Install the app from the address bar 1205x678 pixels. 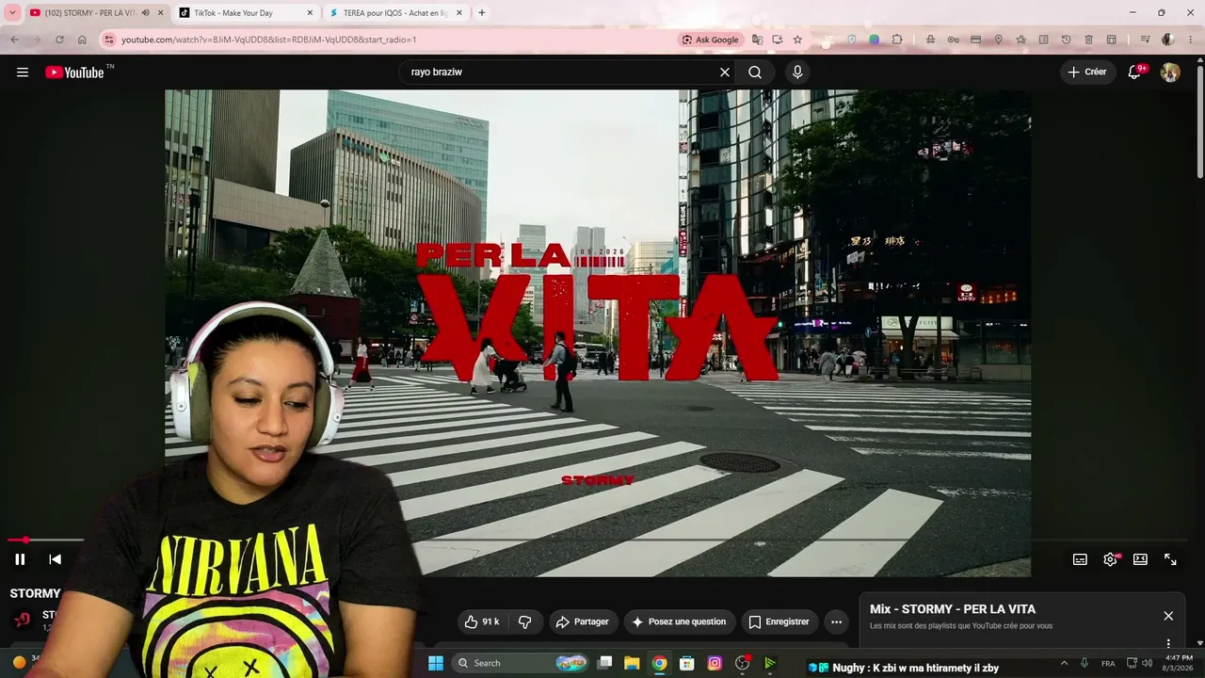(778, 40)
